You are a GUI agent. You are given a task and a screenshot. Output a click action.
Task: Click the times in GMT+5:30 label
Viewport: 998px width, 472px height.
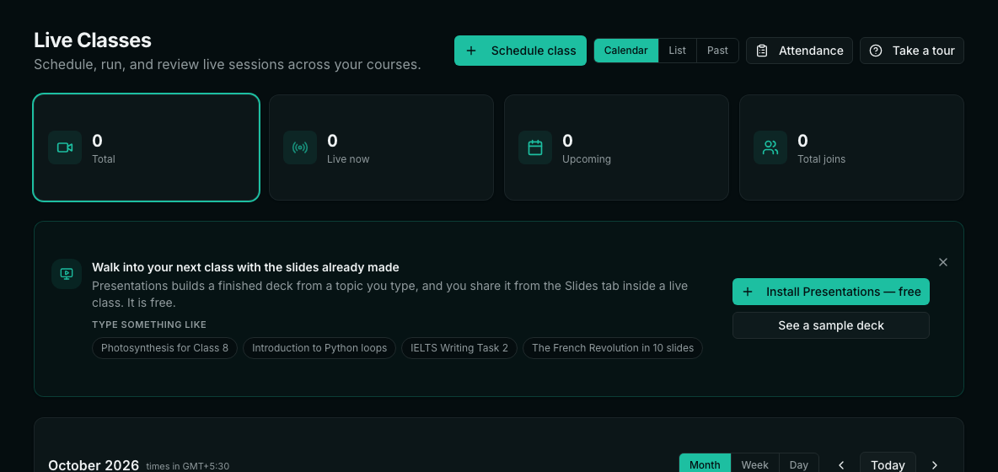188,466
